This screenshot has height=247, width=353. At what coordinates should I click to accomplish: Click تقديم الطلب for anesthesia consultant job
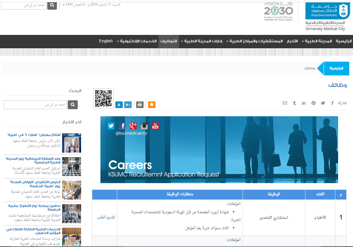click(x=106, y=217)
